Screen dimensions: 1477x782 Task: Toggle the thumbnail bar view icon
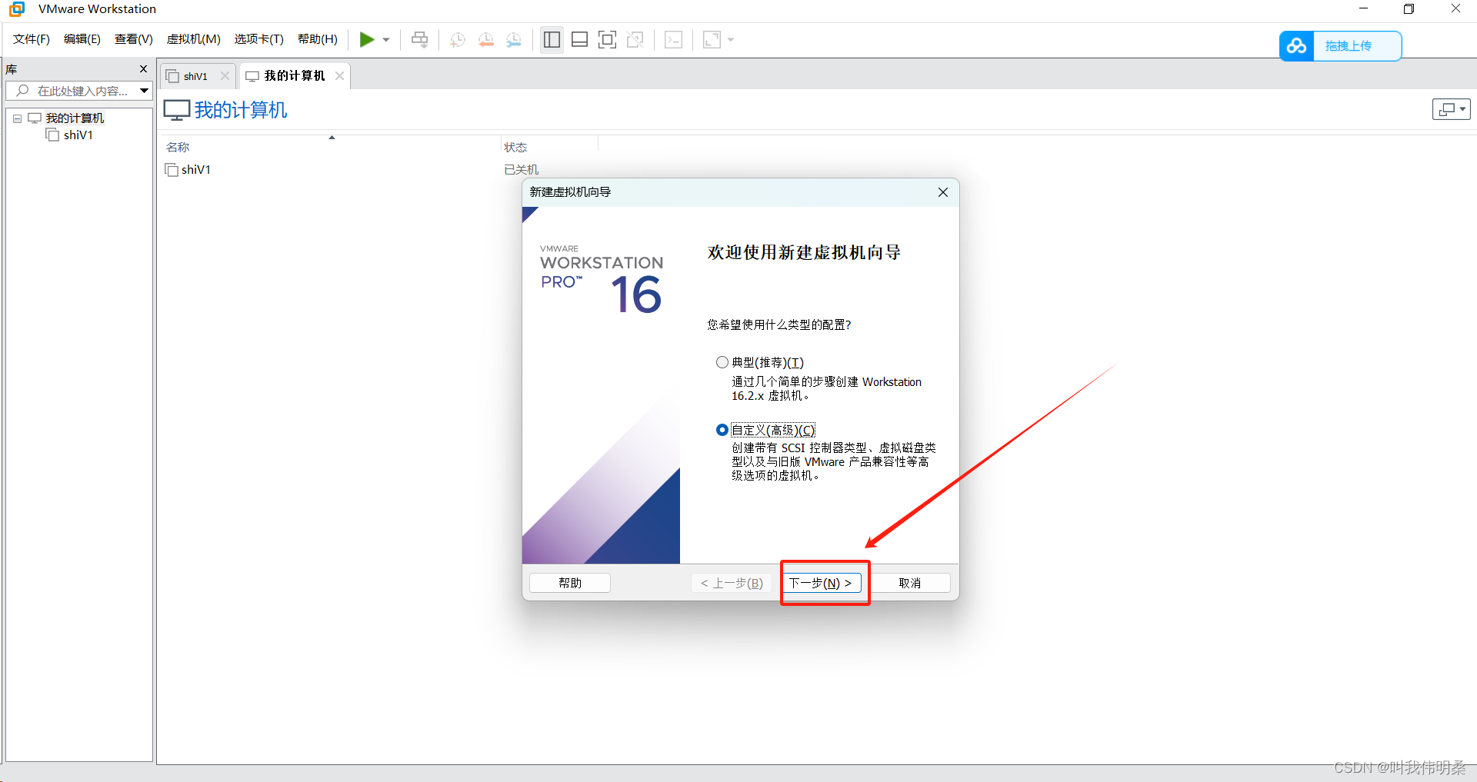tap(580, 39)
